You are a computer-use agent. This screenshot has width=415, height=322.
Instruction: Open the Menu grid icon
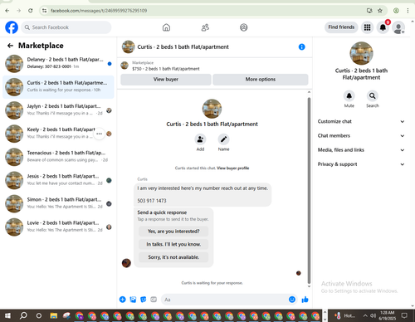pyautogui.click(x=367, y=27)
